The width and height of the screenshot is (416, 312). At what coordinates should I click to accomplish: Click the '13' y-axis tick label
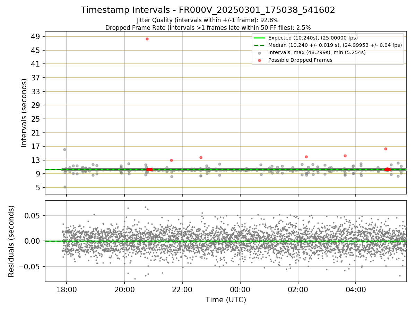tap(36, 160)
